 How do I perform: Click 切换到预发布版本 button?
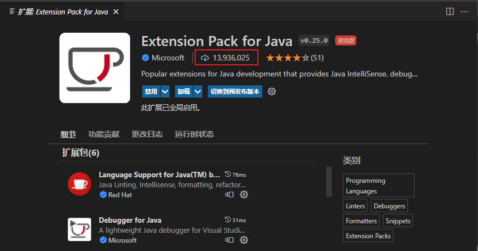tap(235, 91)
